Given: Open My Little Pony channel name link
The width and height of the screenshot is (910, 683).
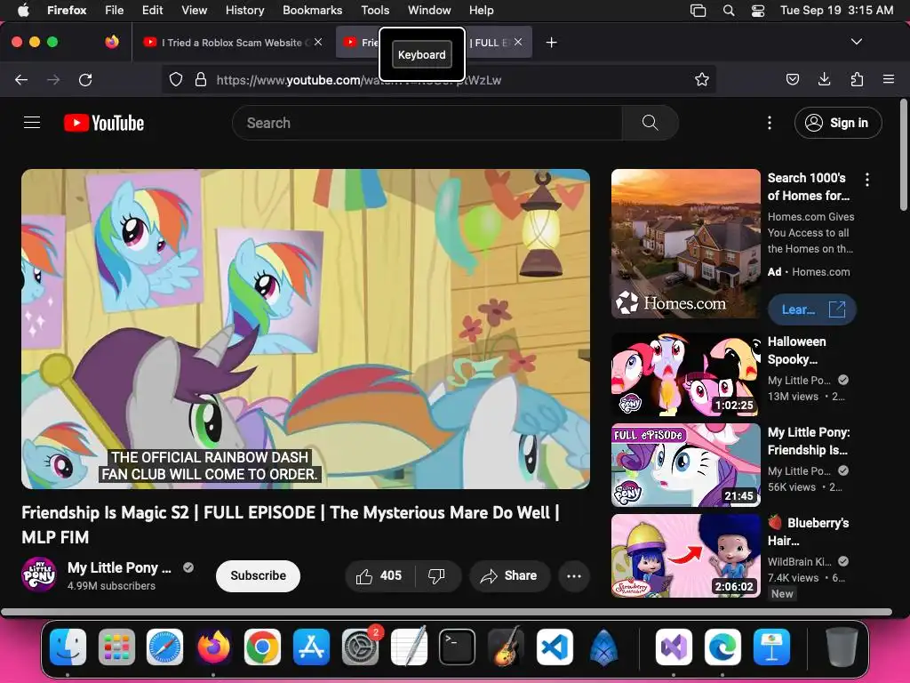Looking at the screenshot, I should (x=119, y=567).
